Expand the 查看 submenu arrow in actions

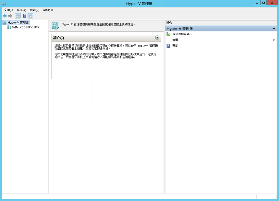pos(274,40)
